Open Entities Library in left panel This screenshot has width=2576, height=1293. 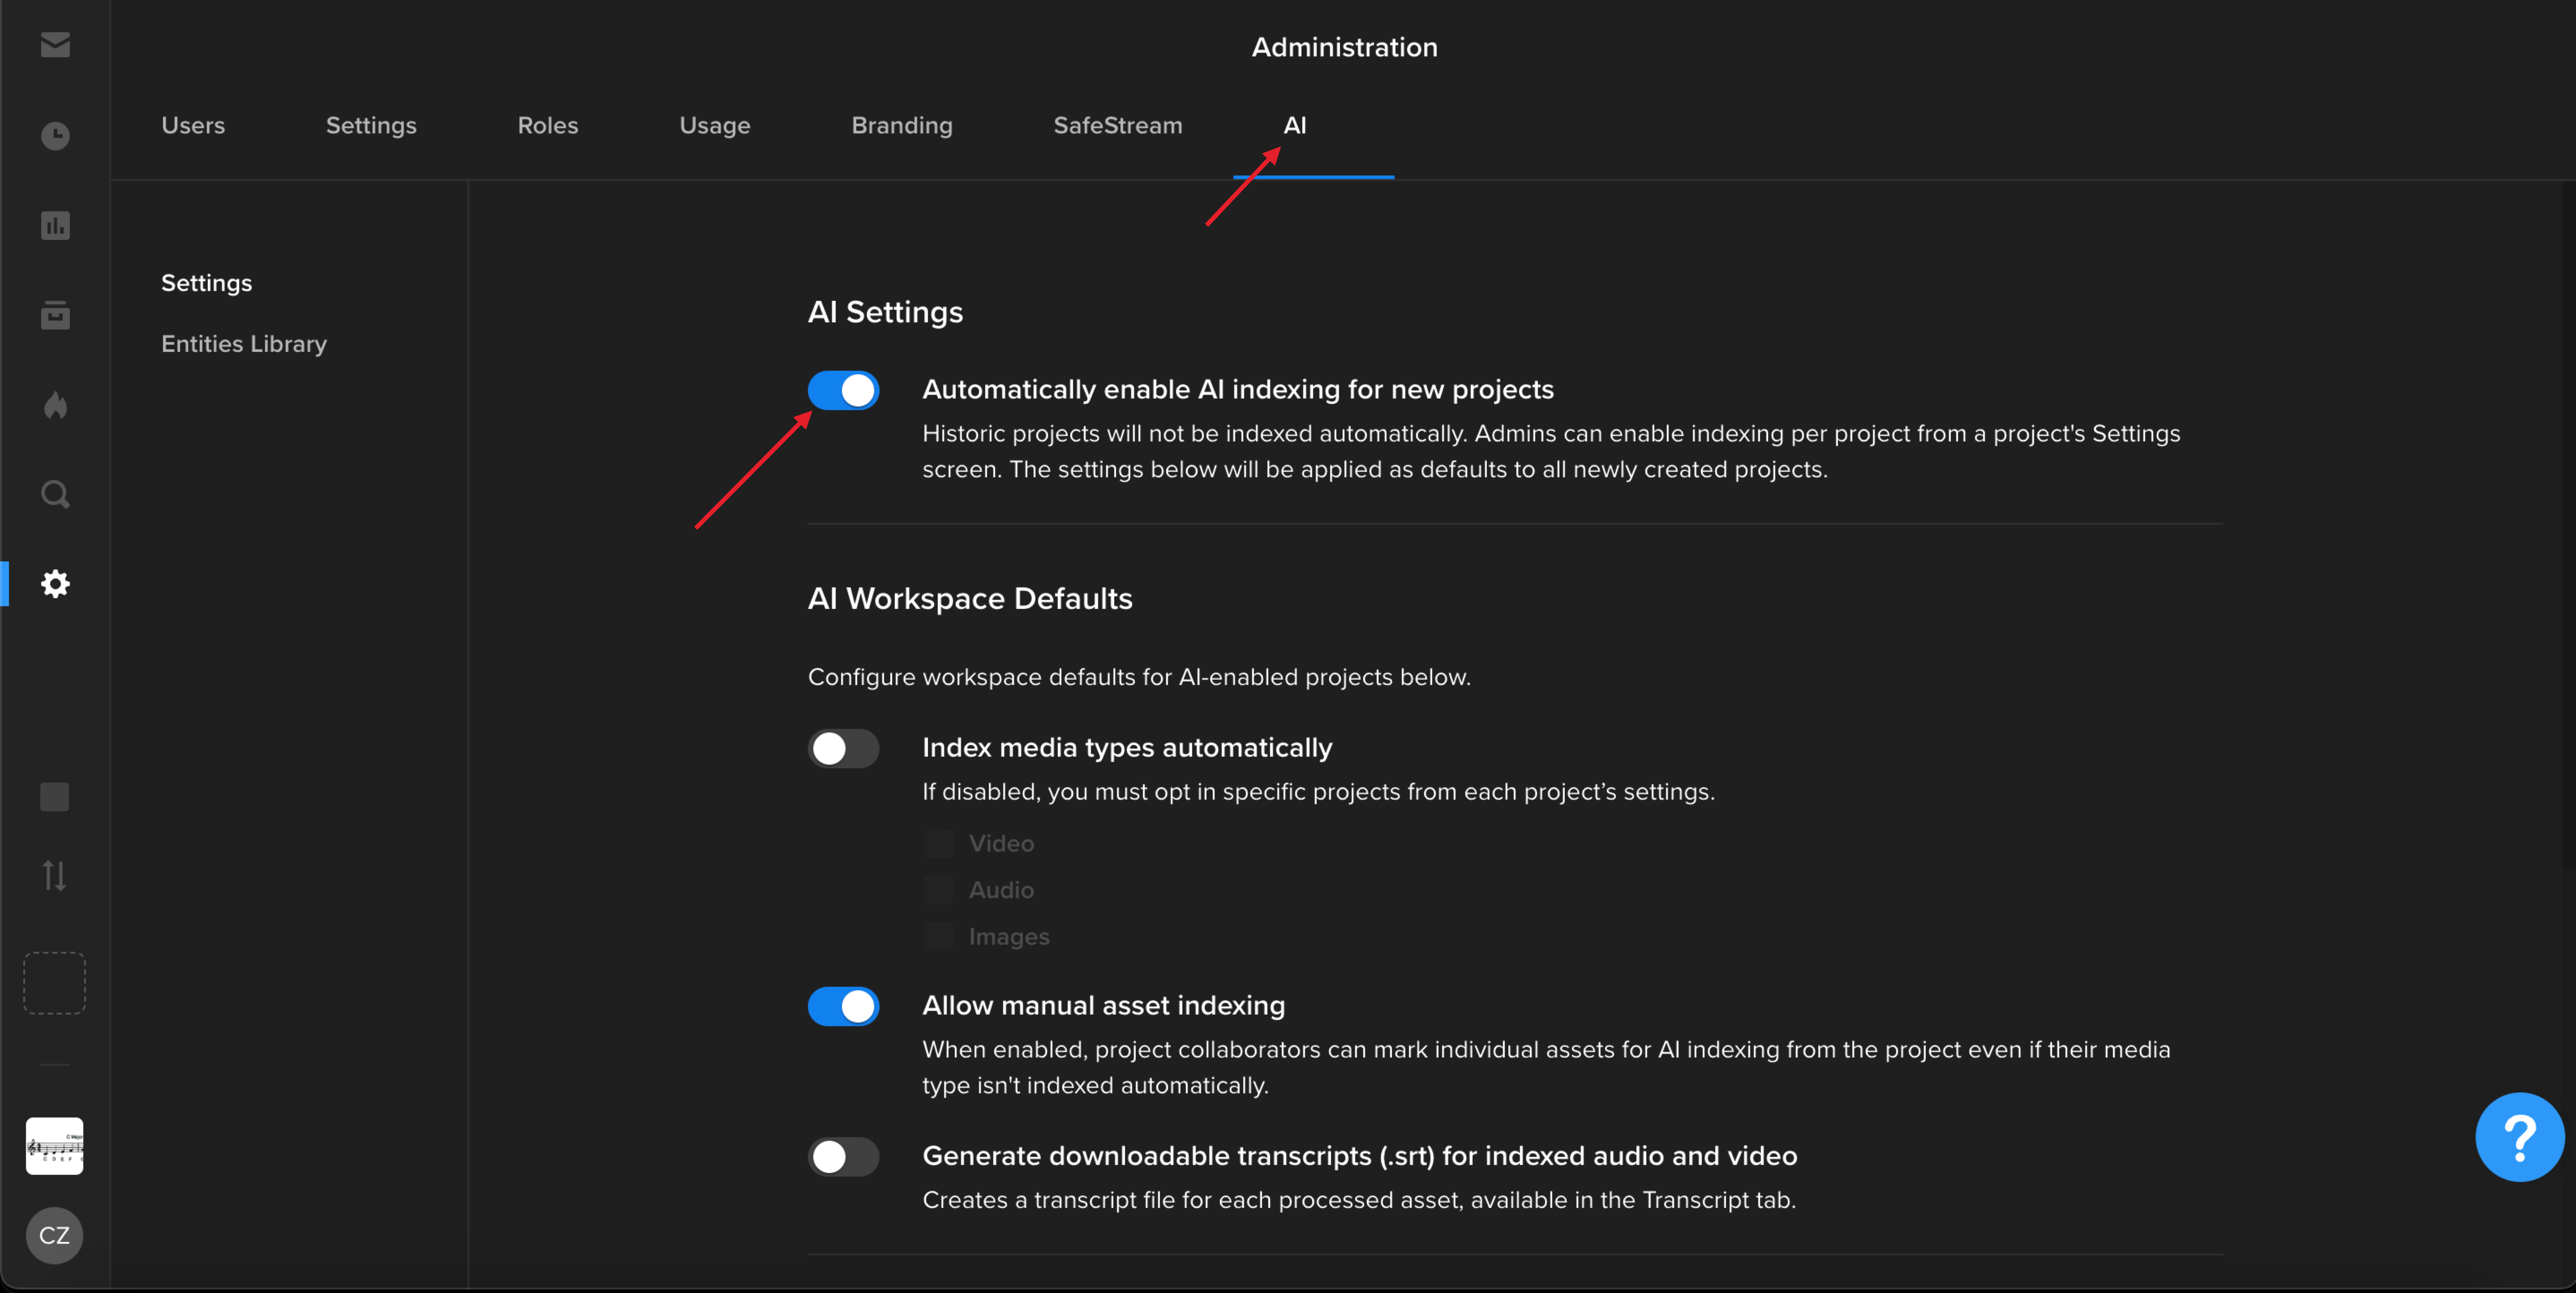coord(244,343)
